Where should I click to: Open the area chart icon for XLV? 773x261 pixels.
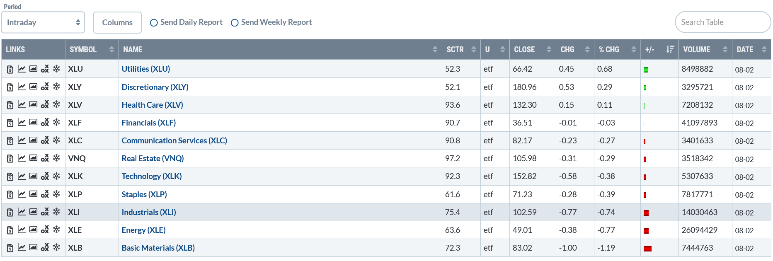33,105
